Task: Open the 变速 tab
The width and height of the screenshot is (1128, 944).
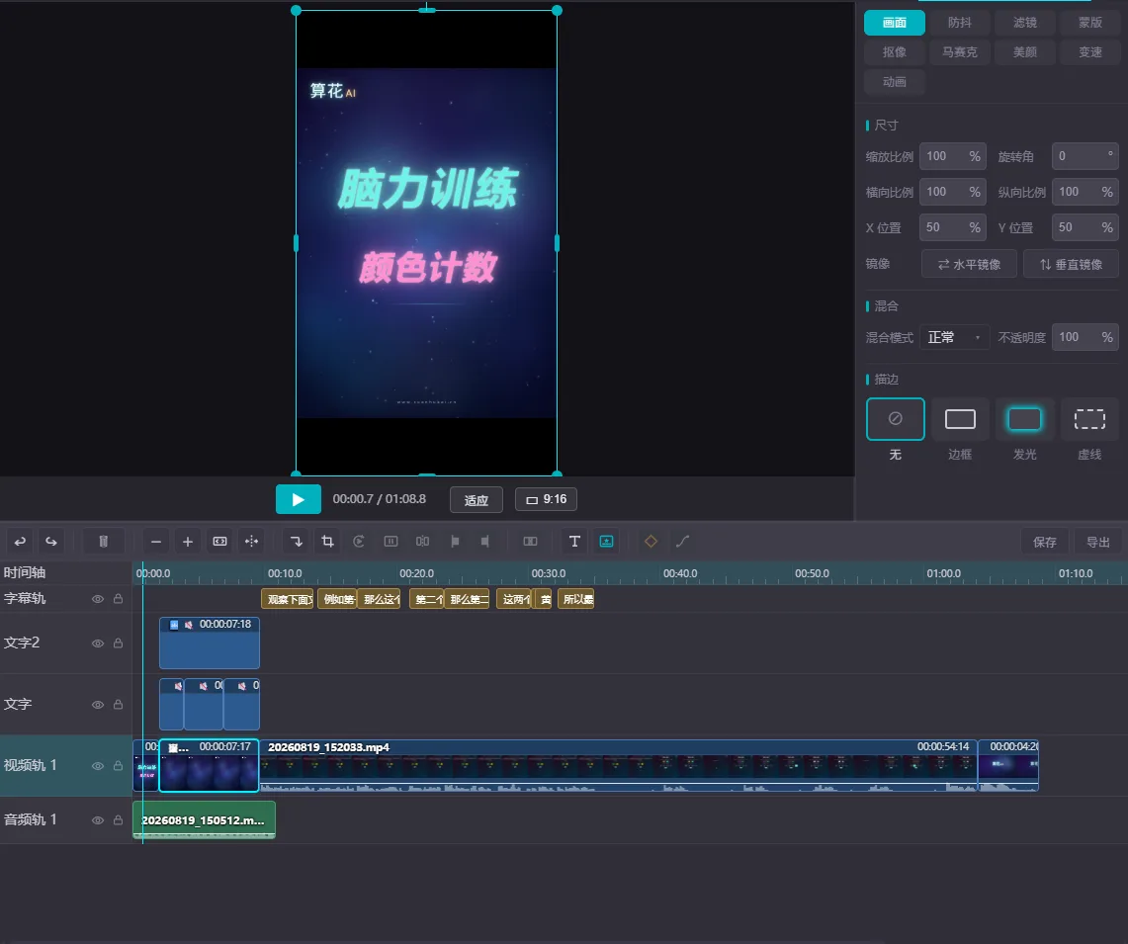Action: (1089, 51)
